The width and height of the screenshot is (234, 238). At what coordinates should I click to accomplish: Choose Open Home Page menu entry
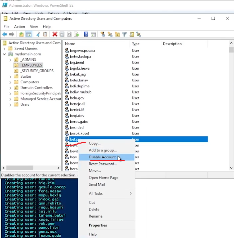[106, 177]
